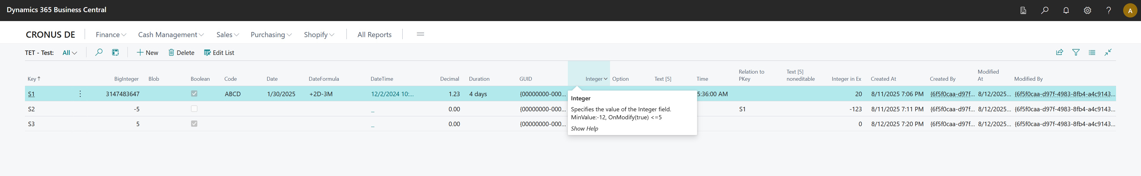This screenshot has width=1141, height=176.
Task: Click the New button
Action: click(x=147, y=53)
